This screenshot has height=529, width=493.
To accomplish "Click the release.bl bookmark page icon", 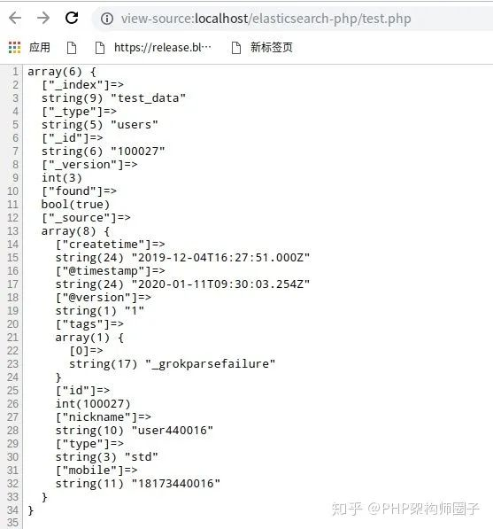I will pos(100,48).
